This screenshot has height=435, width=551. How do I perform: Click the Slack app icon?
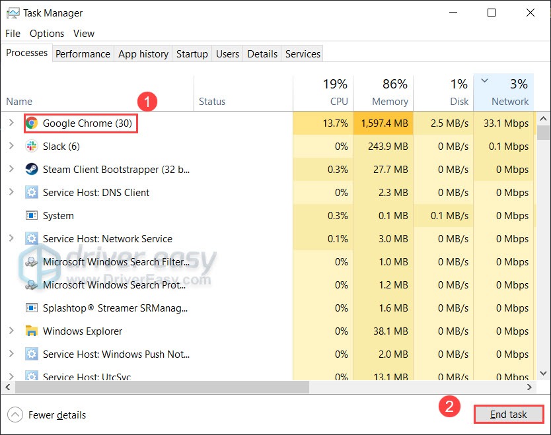click(x=32, y=146)
